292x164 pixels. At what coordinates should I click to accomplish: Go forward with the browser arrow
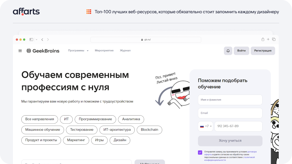pos(48,39)
